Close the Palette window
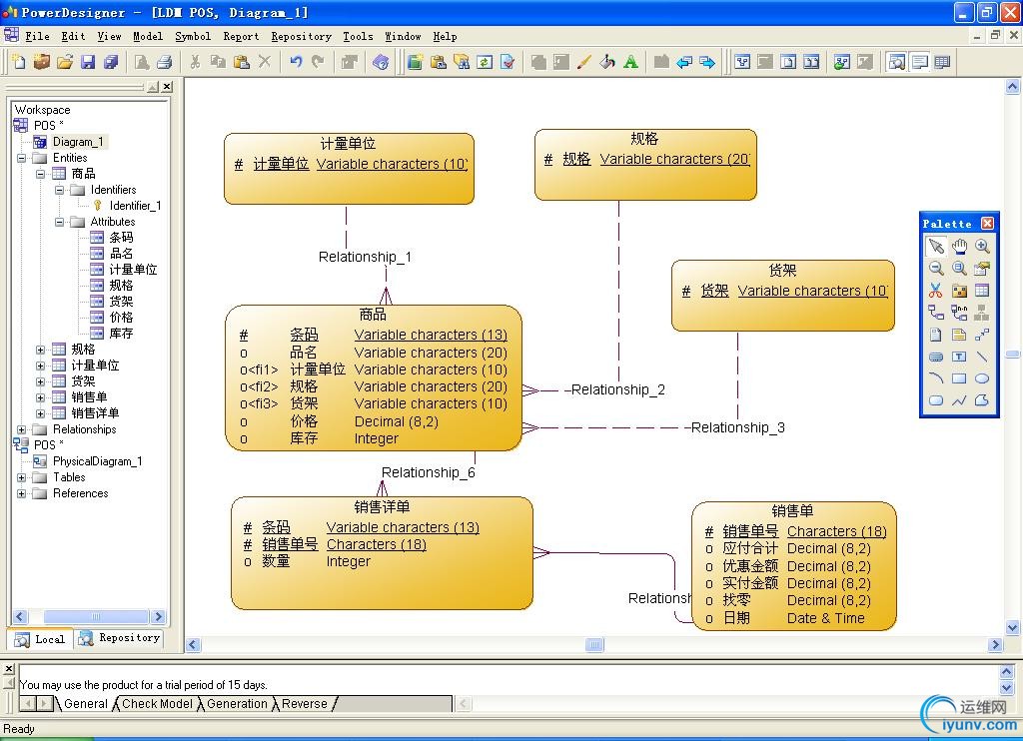Screen dimensions: 1023x741 987,223
